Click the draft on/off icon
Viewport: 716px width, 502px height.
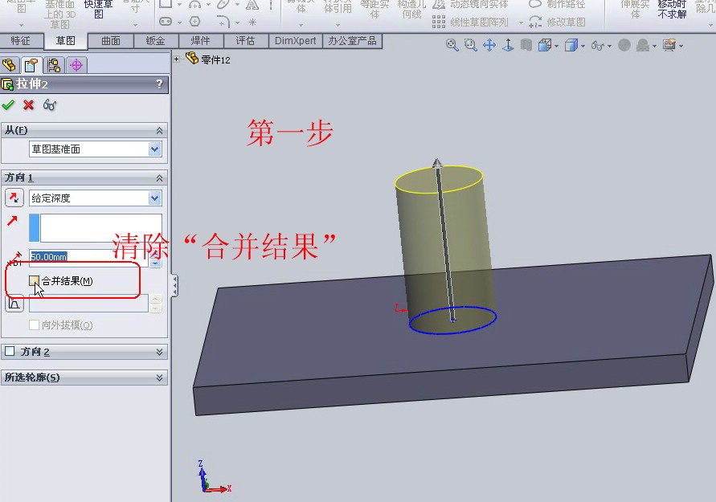[x=14, y=303]
